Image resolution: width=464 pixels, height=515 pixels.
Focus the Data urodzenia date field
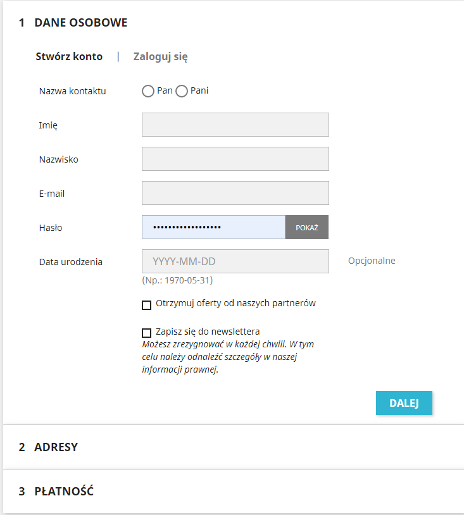pos(235,261)
